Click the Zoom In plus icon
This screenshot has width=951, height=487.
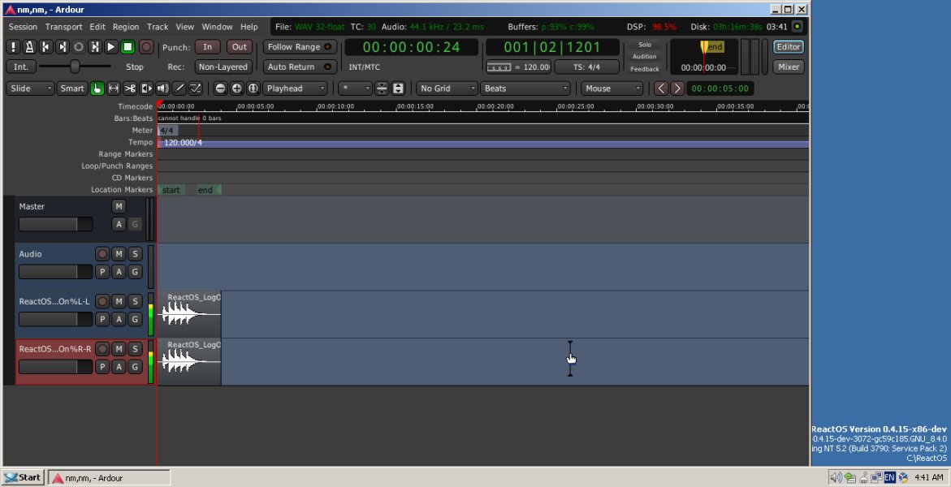click(x=237, y=88)
